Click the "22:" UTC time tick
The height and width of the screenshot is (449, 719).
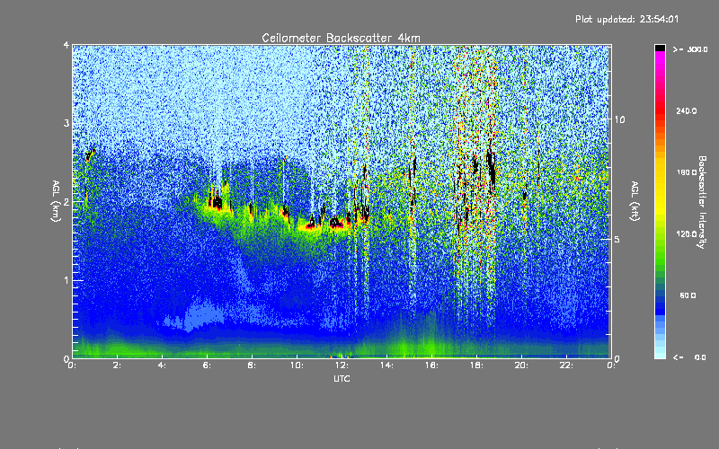point(566,365)
